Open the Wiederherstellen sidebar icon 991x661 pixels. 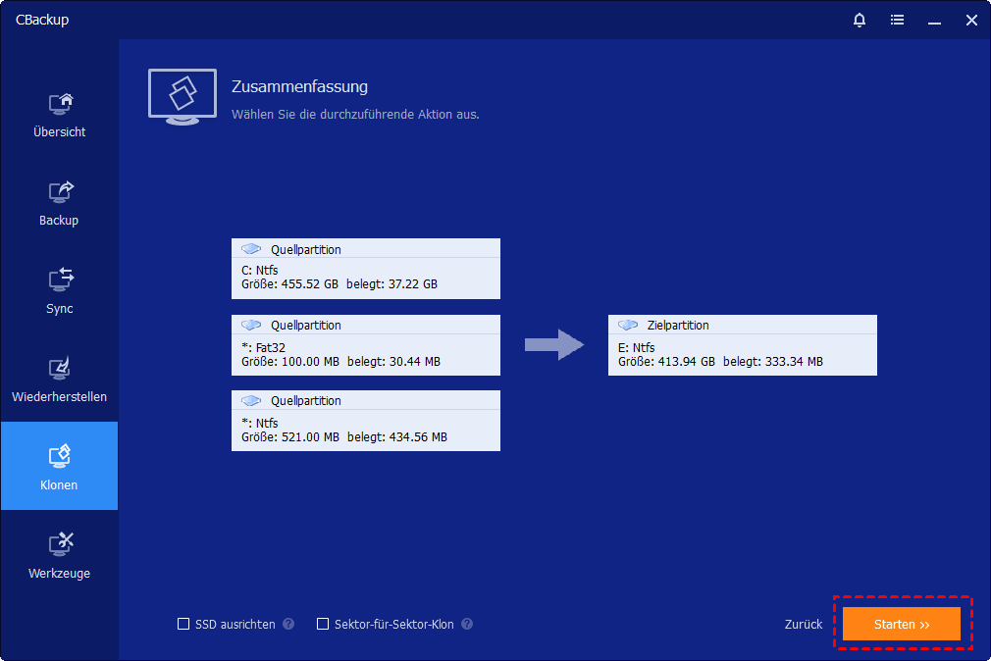pos(60,368)
